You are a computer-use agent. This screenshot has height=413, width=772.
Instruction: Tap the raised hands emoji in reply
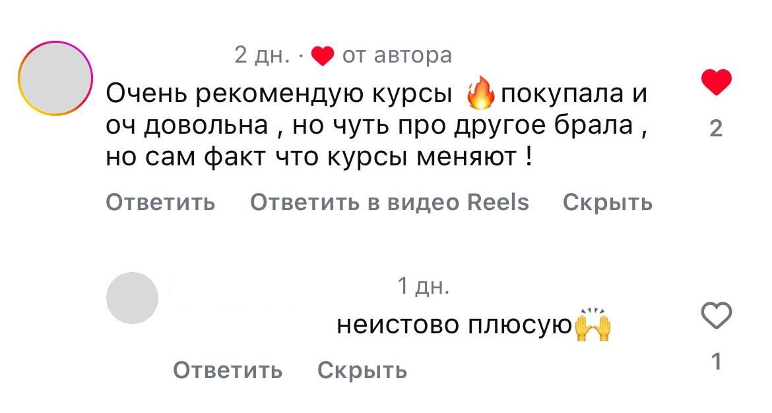coord(593,324)
